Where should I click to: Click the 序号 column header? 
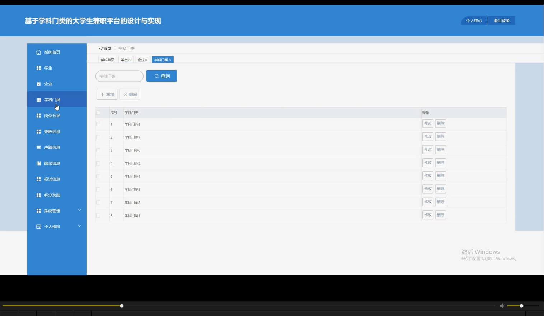click(114, 113)
